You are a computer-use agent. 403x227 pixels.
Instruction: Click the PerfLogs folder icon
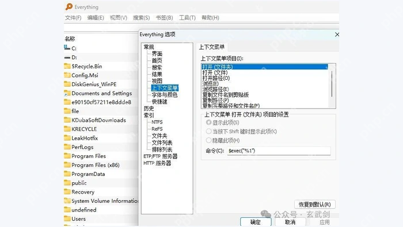click(67, 147)
